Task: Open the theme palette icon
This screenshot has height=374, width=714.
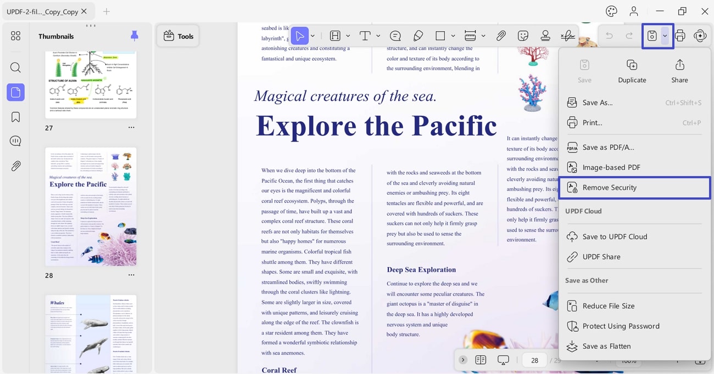Action: point(611,11)
